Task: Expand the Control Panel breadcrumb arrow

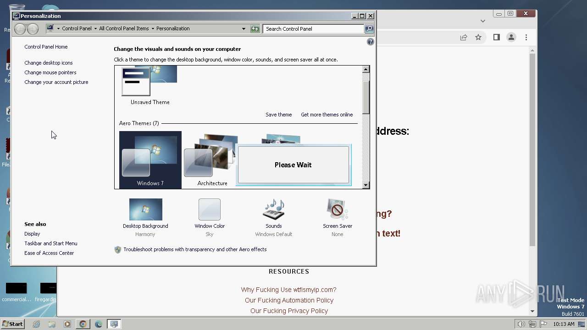Action: [x=95, y=29]
